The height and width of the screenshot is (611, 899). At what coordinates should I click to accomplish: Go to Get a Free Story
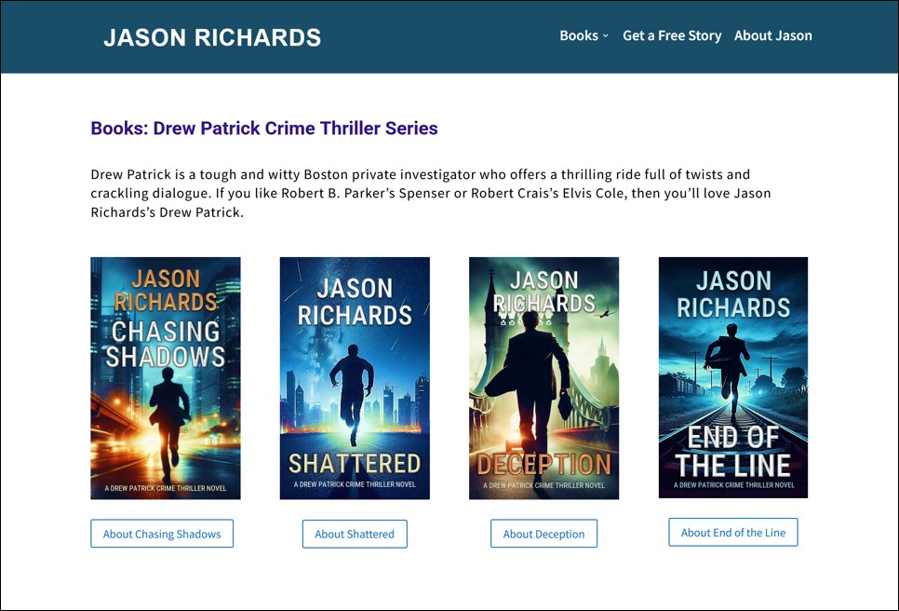pyautogui.click(x=672, y=35)
